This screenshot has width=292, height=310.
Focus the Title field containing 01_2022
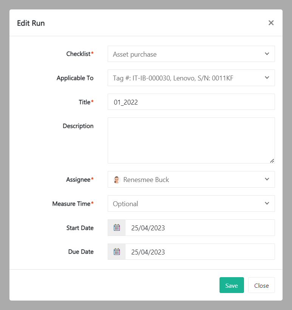coord(191,102)
